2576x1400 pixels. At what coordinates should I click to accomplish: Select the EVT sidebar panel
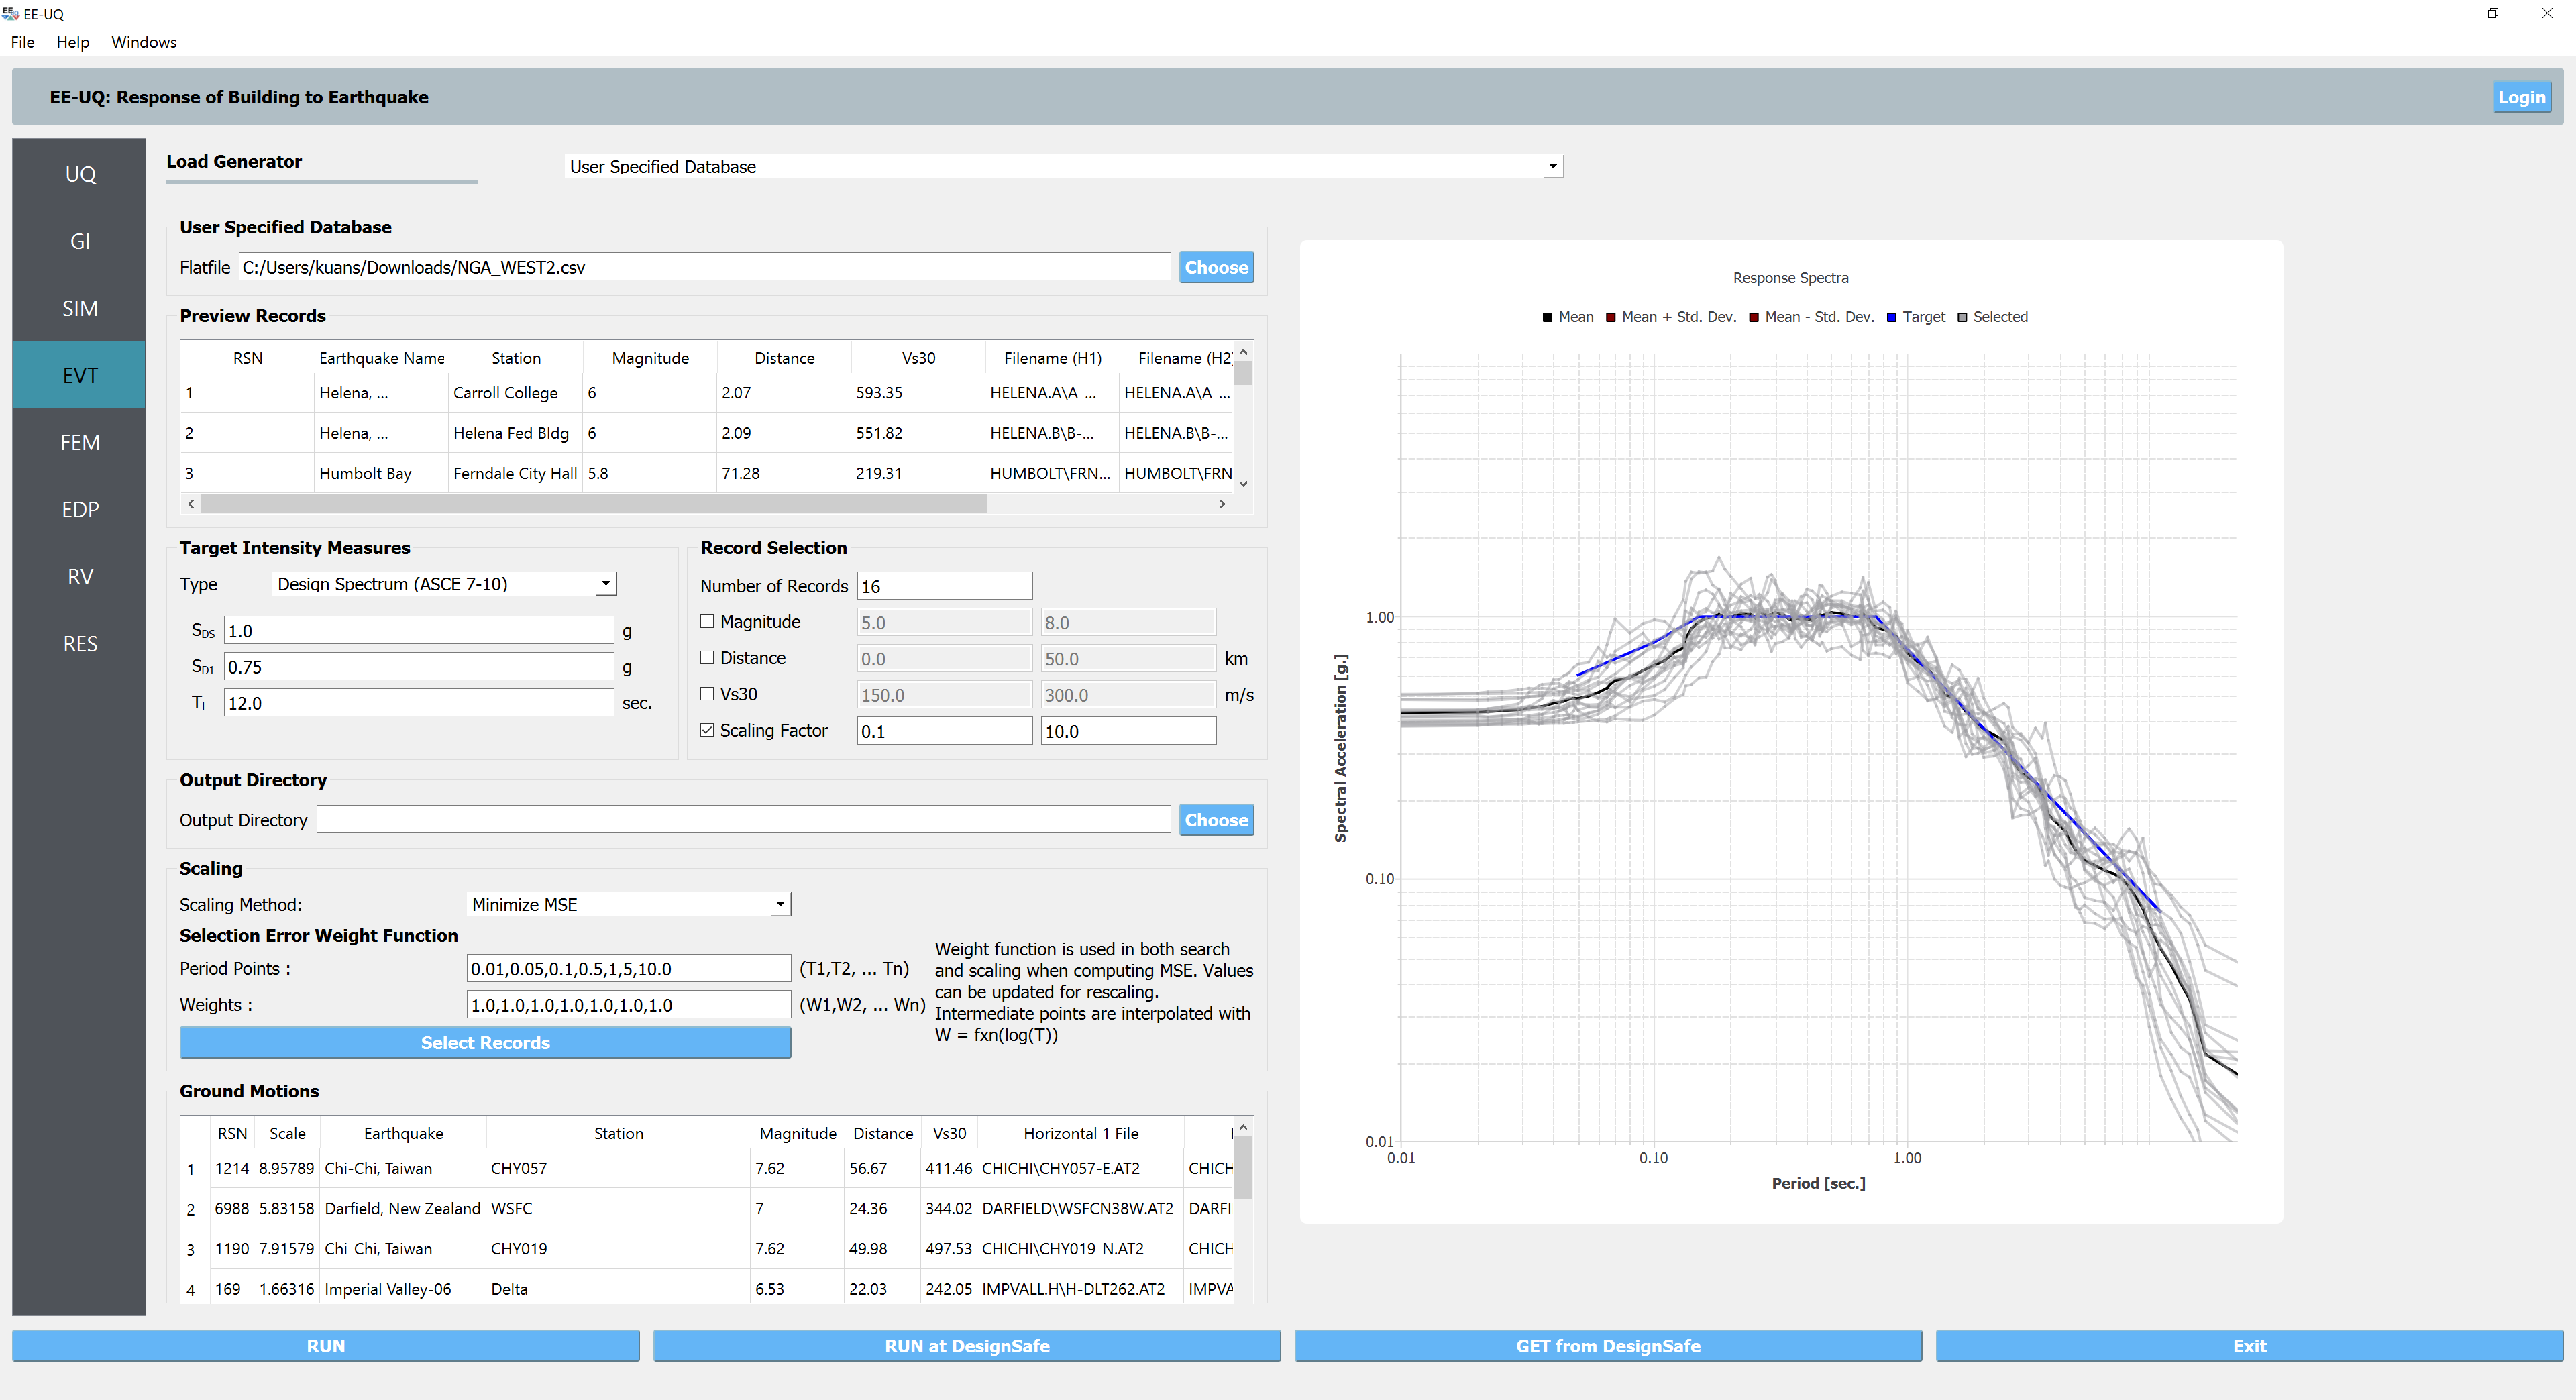(80, 375)
